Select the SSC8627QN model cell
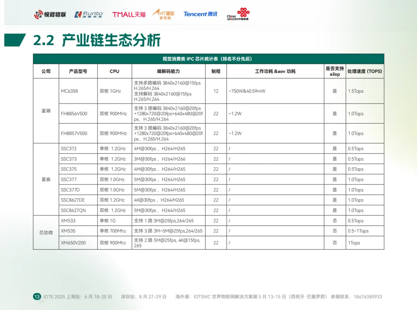The width and height of the screenshot is (417, 310). click(78, 210)
